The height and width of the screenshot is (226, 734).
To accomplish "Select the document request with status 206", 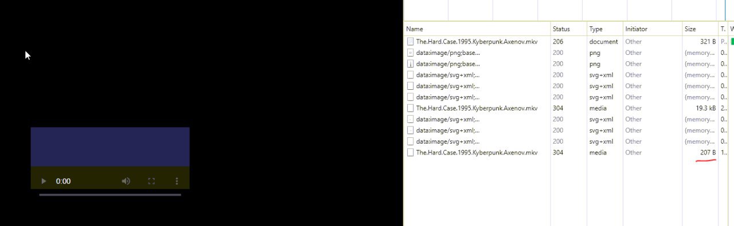I will tap(569, 42).
